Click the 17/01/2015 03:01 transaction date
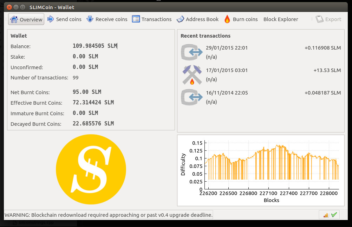 (227, 70)
